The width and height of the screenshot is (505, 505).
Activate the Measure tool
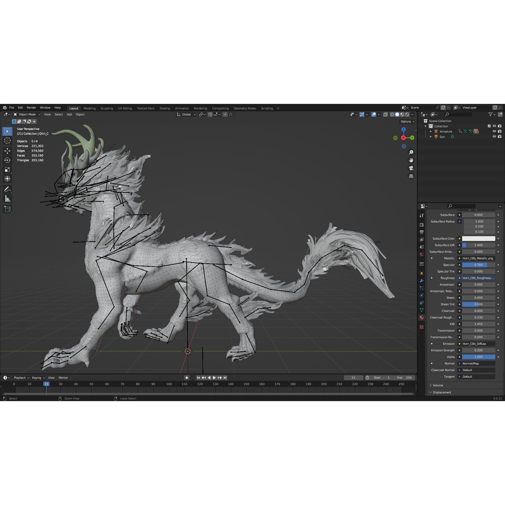point(7,198)
